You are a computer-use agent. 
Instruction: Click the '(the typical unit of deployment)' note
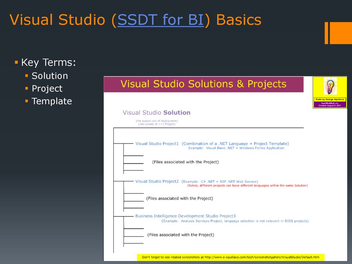coord(157,121)
